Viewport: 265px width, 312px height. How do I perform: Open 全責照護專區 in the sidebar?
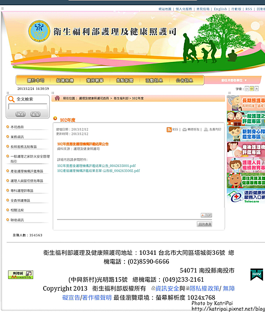click(20, 200)
